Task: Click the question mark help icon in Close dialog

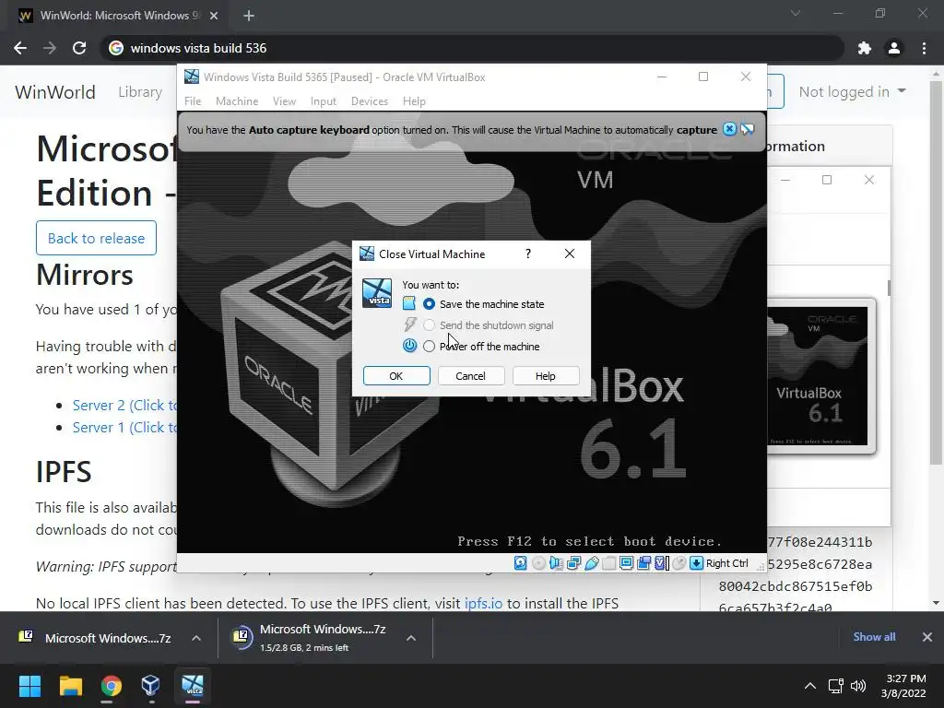Action: pyautogui.click(x=528, y=254)
